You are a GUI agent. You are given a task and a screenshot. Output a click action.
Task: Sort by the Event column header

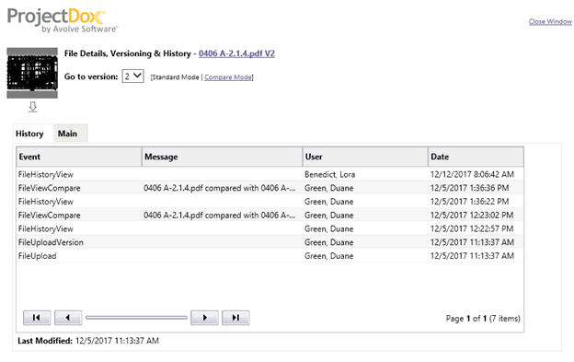click(79, 157)
